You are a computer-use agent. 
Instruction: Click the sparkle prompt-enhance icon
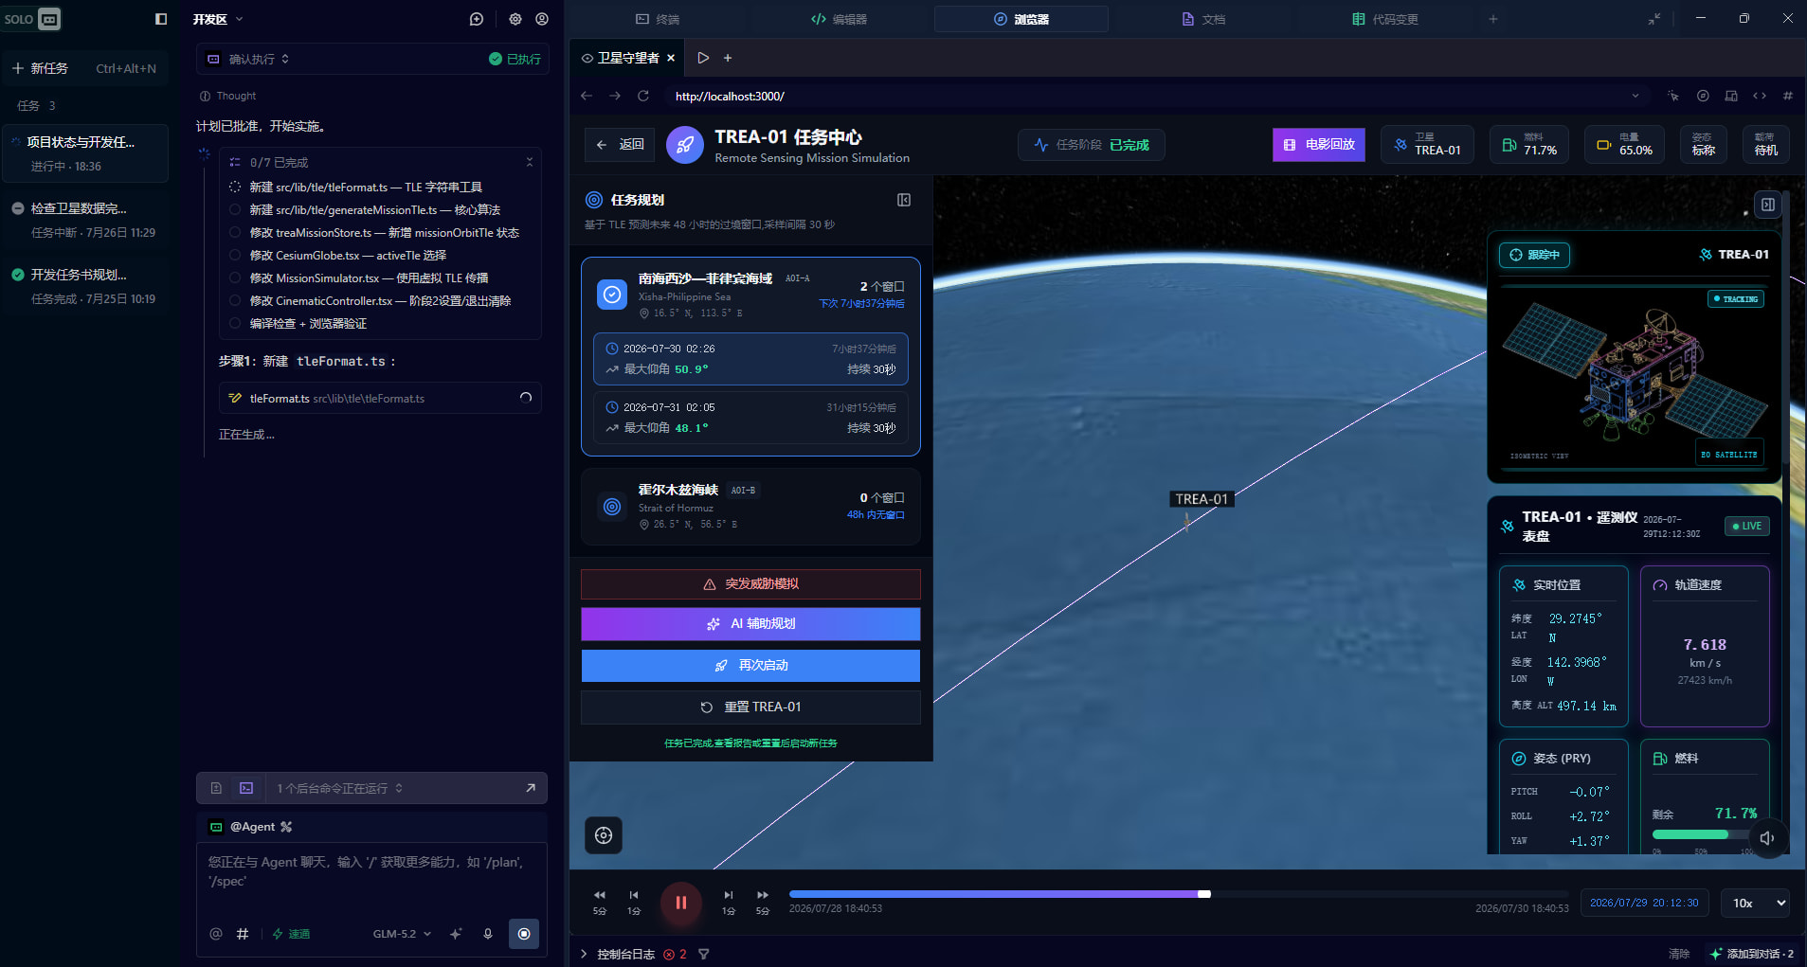456,934
